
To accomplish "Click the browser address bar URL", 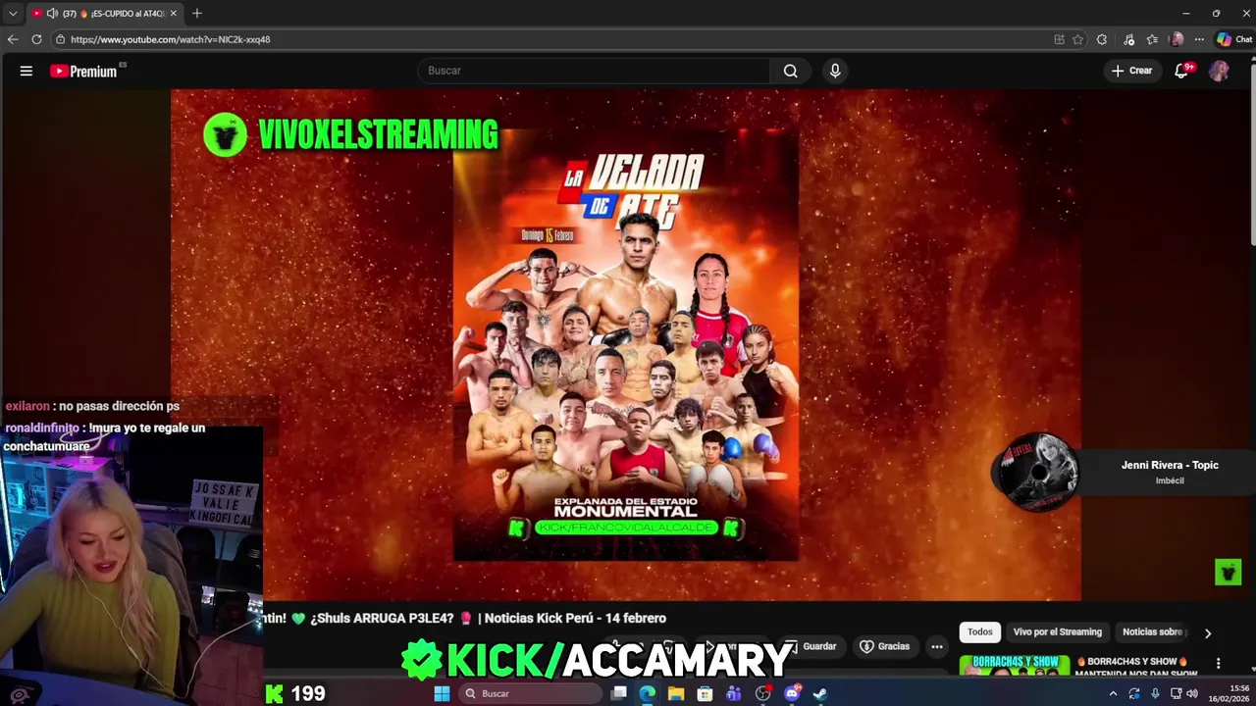I will pos(170,39).
